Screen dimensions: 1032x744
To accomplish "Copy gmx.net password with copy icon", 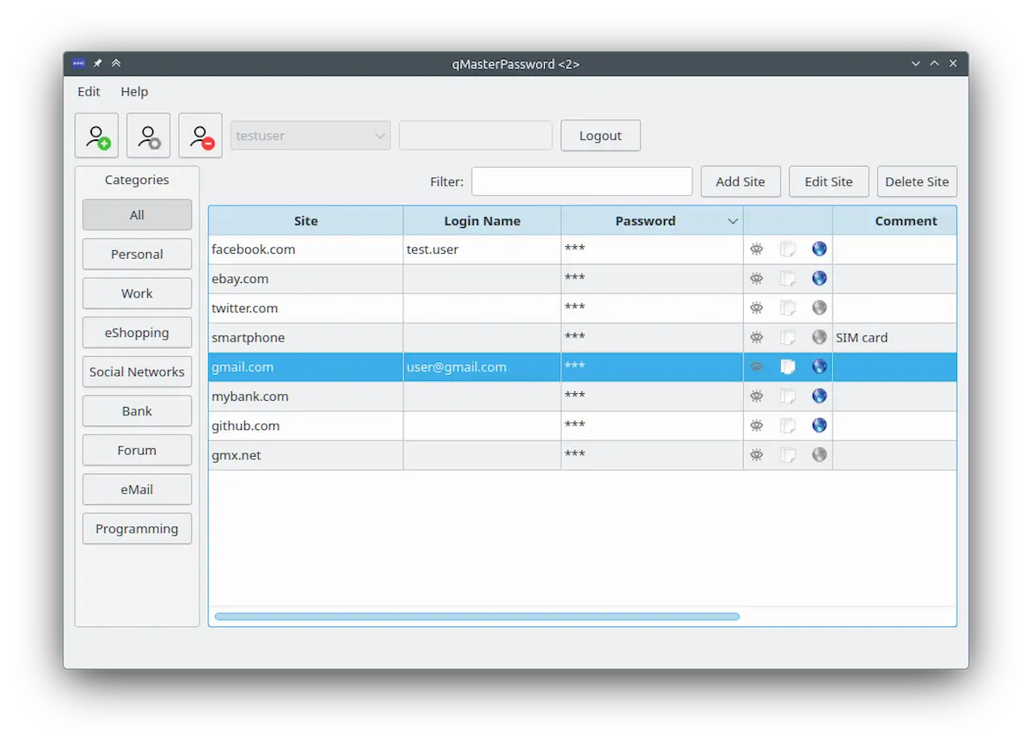I will coord(788,454).
